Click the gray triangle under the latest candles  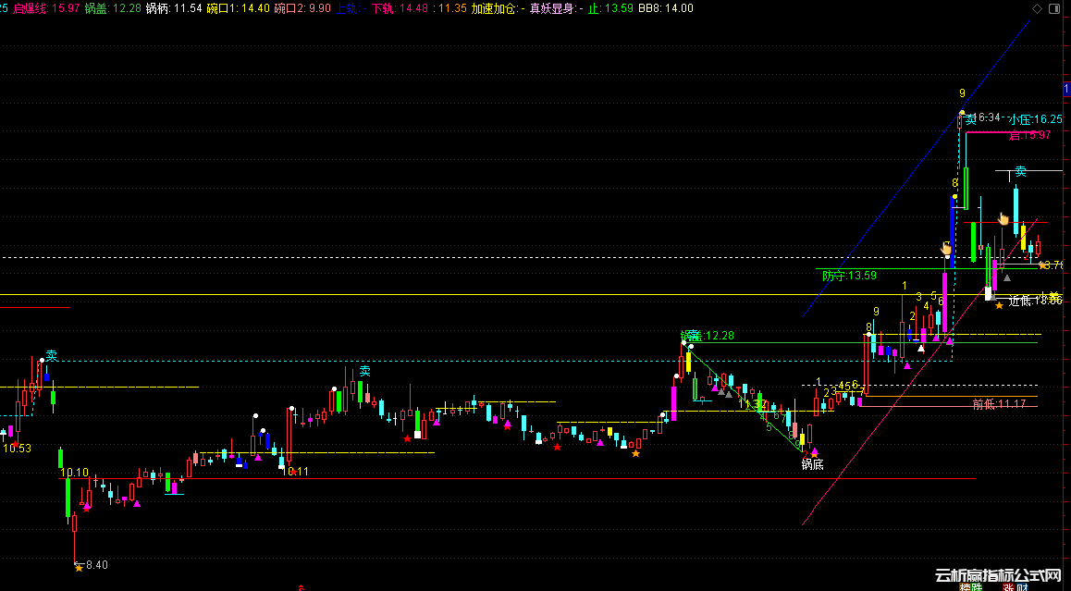click(x=1007, y=277)
